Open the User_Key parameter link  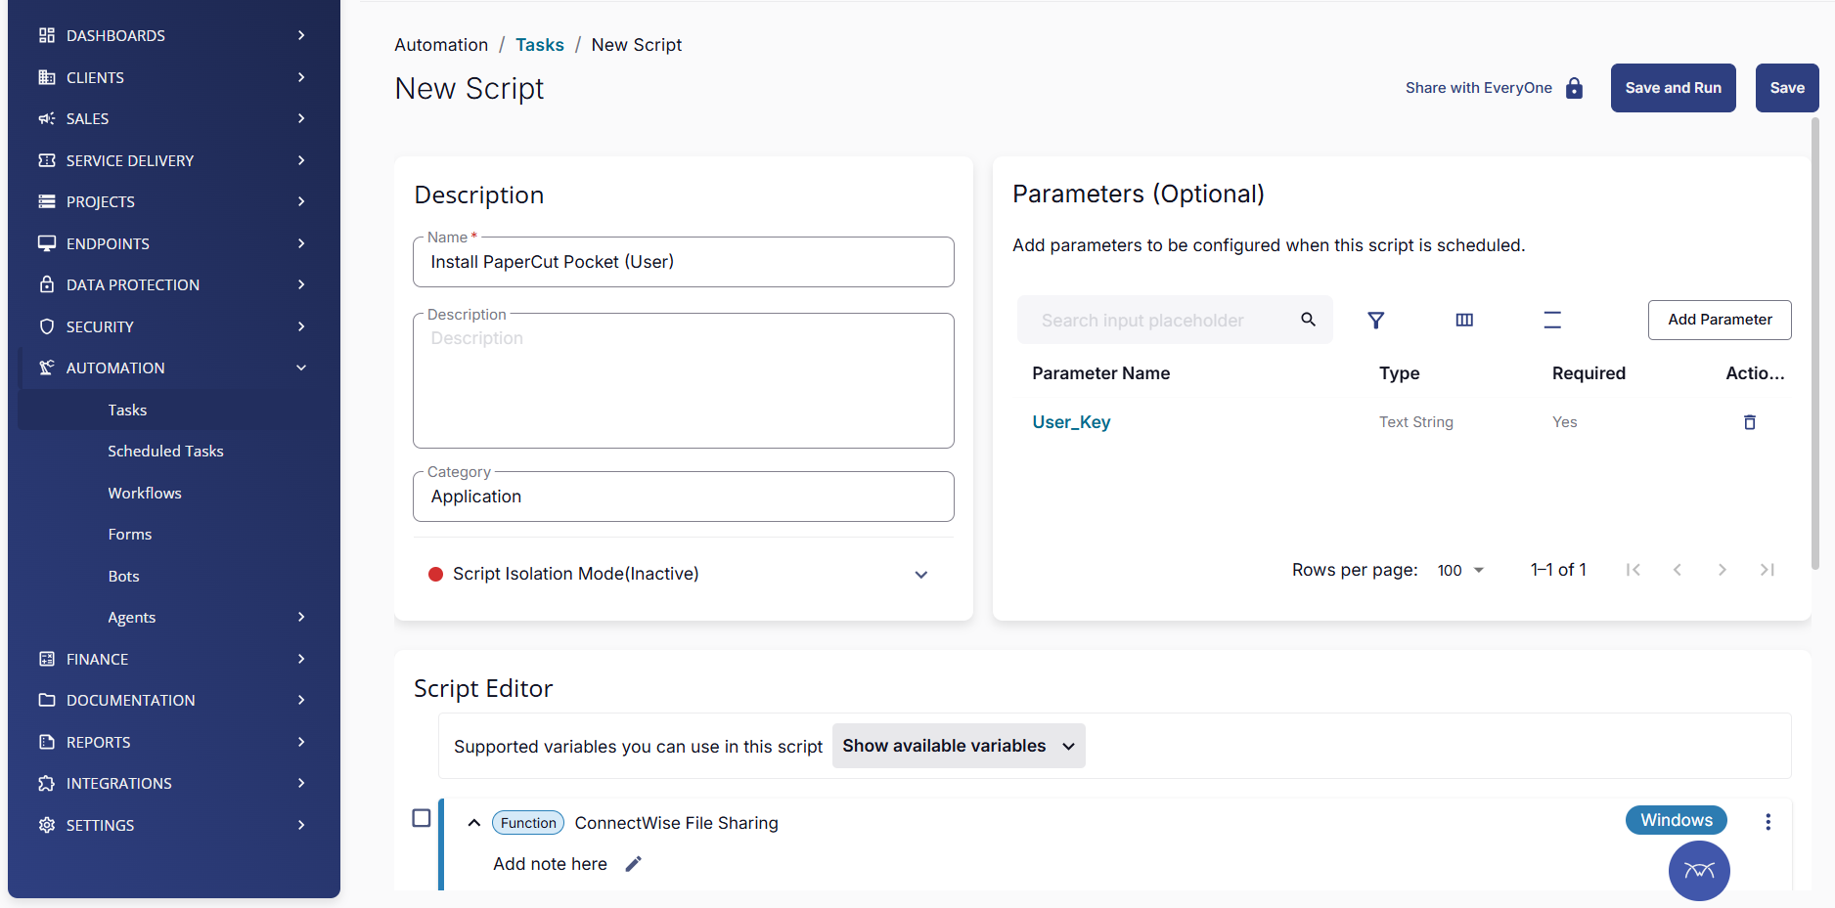coord(1071,422)
